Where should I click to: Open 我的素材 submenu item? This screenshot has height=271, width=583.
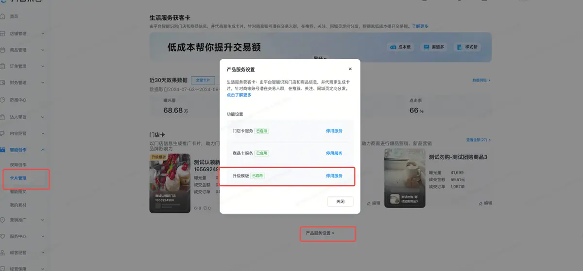click(x=18, y=205)
